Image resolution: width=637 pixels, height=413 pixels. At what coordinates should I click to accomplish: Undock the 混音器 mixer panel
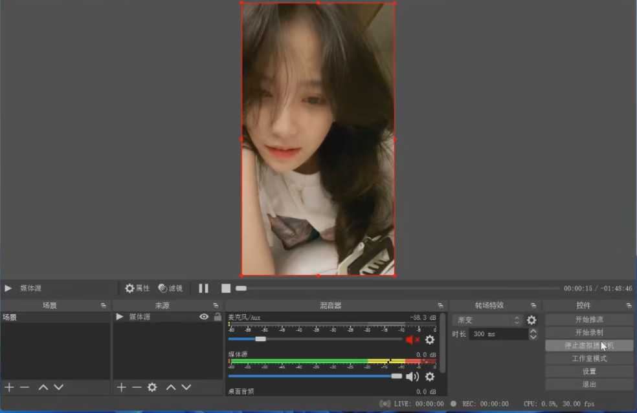[x=440, y=305]
